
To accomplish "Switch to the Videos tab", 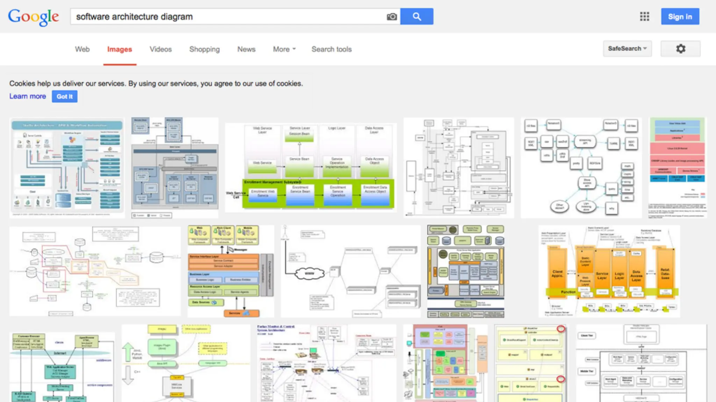I will point(160,49).
